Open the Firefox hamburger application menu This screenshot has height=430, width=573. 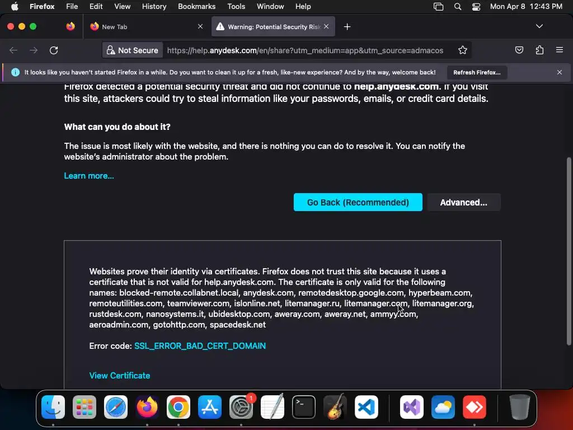point(560,50)
